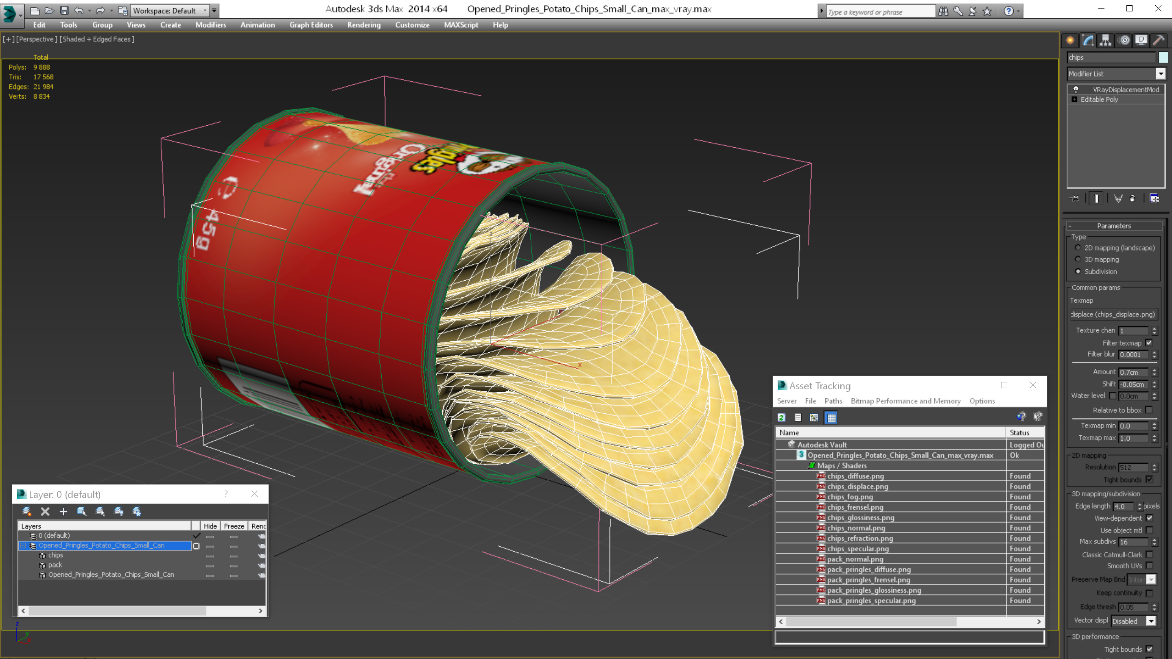Toggle Filter texmap checkbox
The height and width of the screenshot is (659, 1172).
[x=1149, y=343]
